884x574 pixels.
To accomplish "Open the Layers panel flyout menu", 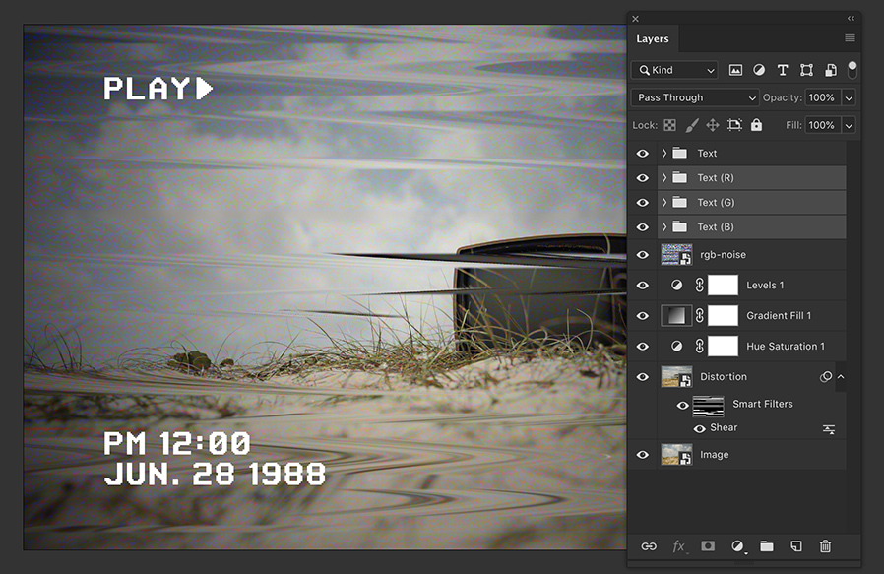I will 850,38.
